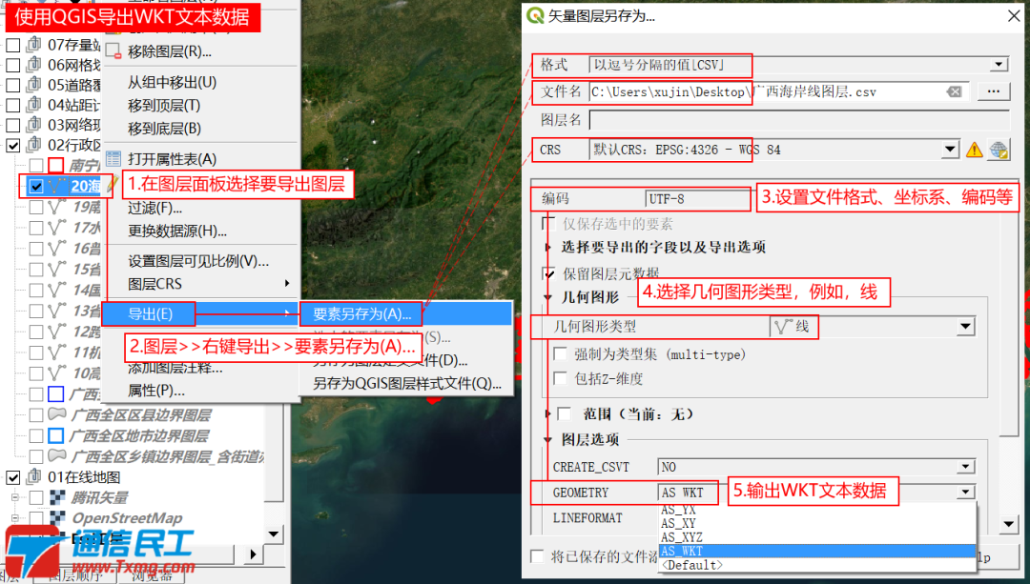Screen dimensions: 1030x584
Task: Click the ... browse button for filename
Action: click(x=995, y=91)
